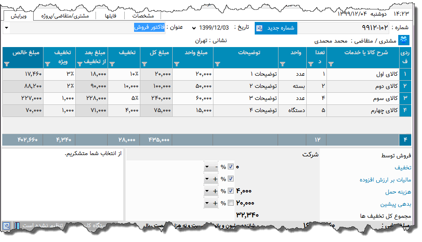Click the unit price cell ۱۵,۰۰۰
The image size is (422, 242).
(193, 111)
